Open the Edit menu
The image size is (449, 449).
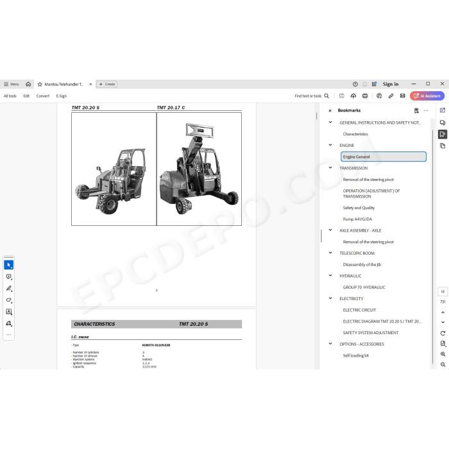pyautogui.click(x=26, y=96)
